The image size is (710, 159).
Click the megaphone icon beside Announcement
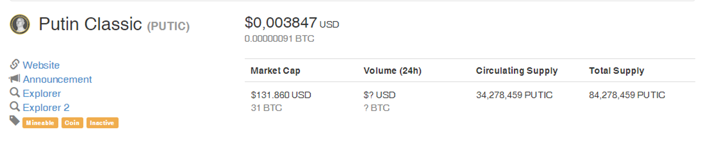pos(14,78)
